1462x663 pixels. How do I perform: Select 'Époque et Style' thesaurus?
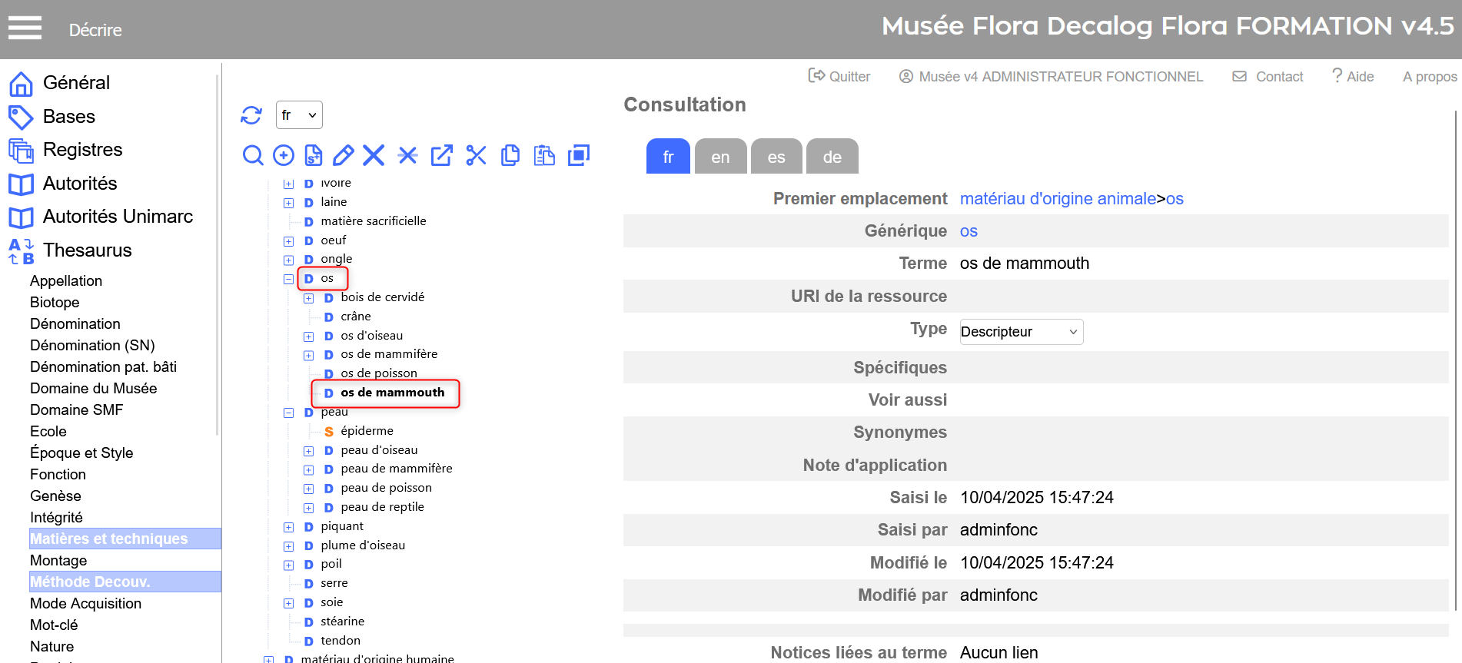pos(81,453)
